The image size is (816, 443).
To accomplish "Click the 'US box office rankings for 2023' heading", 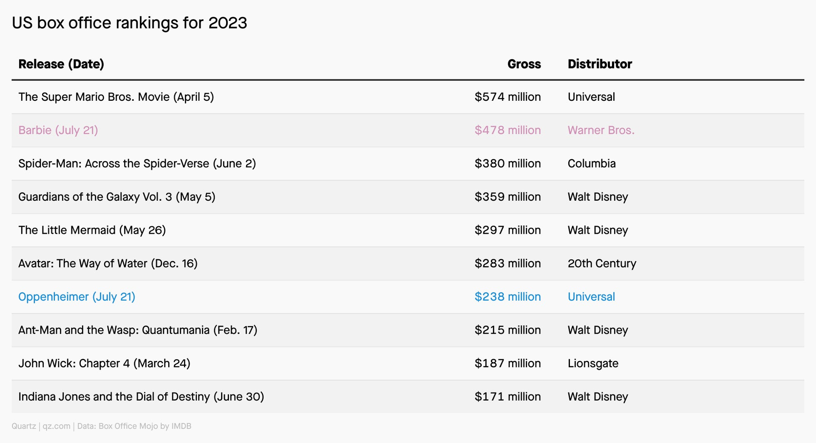I will 129,23.
